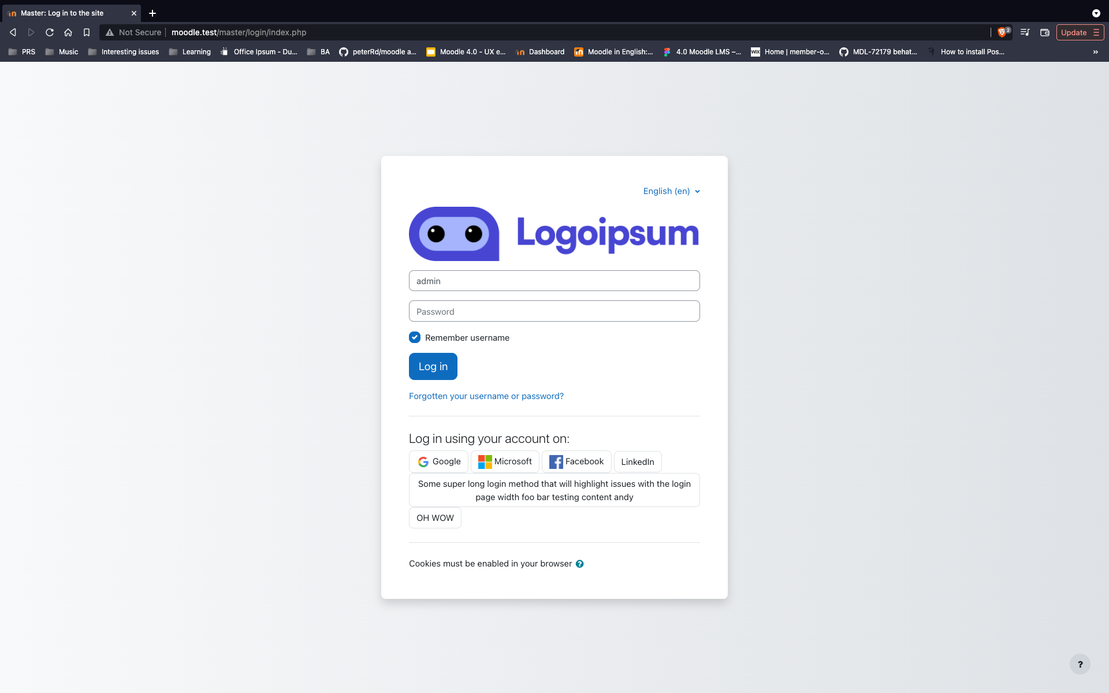1109x693 pixels.
Task: Open the Dashboard bookmark
Action: [x=540, y=52]
